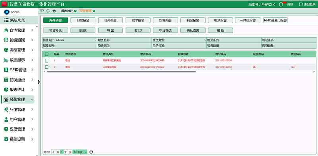
Task: Click the 删除 button
Action: click(83, 30)
